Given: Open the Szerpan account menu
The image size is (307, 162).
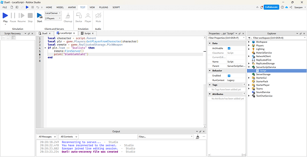Looking at the screenshot, I should [300, 7].
